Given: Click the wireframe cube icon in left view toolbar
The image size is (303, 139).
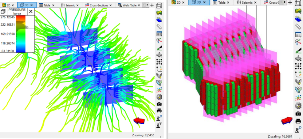Looking at the screenshot, I should click(x=159, y=6).
